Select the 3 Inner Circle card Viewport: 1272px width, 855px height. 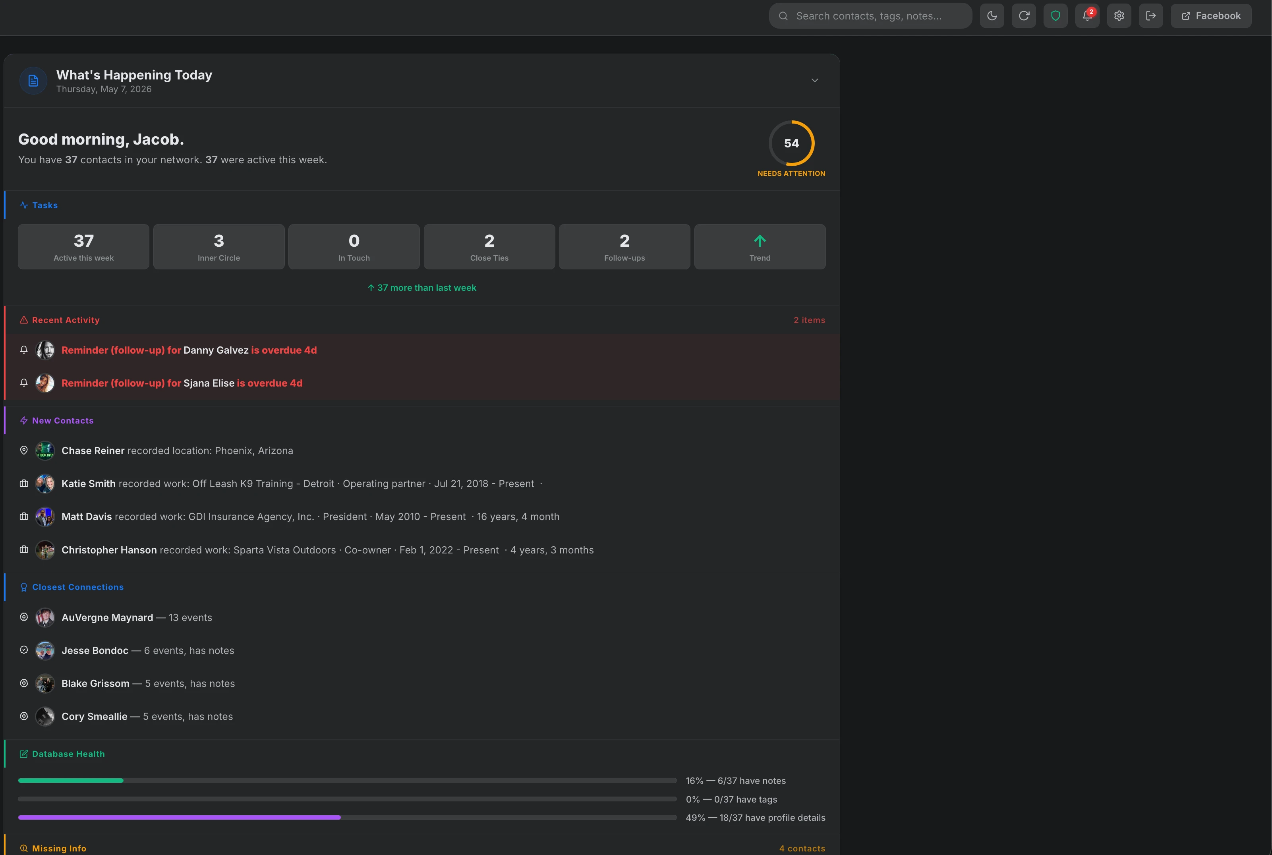(218, 246)
